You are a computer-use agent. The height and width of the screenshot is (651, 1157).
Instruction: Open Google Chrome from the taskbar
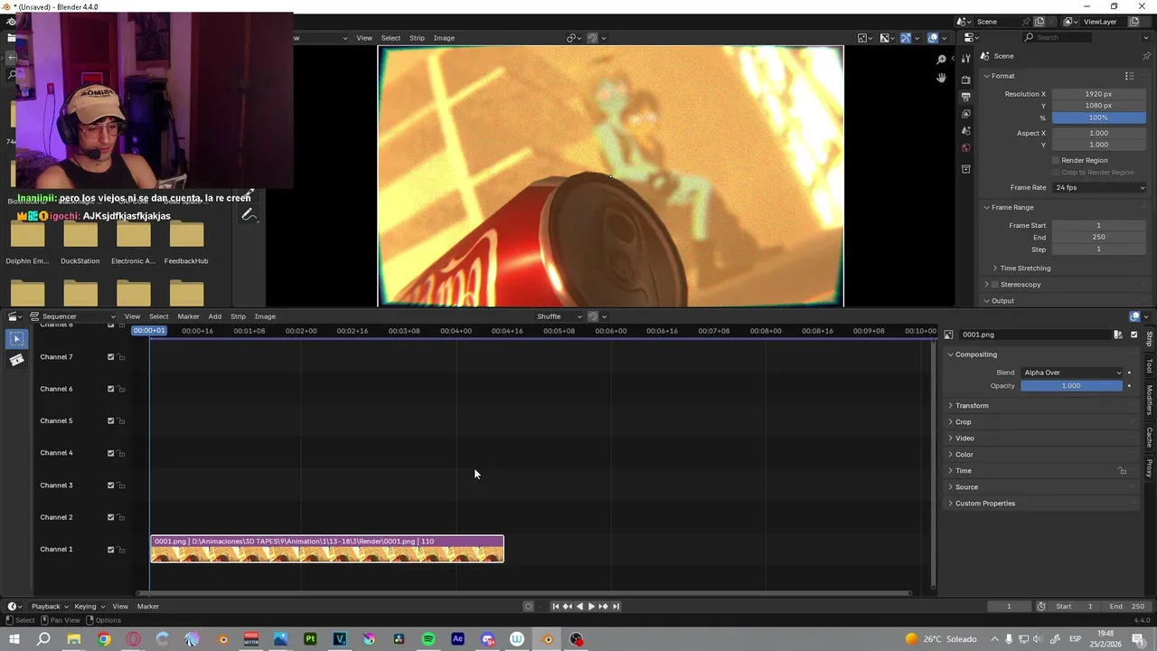[104, 639]
